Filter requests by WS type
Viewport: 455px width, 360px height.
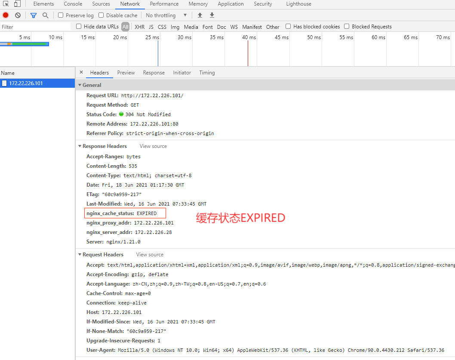(x=234, y=27)
